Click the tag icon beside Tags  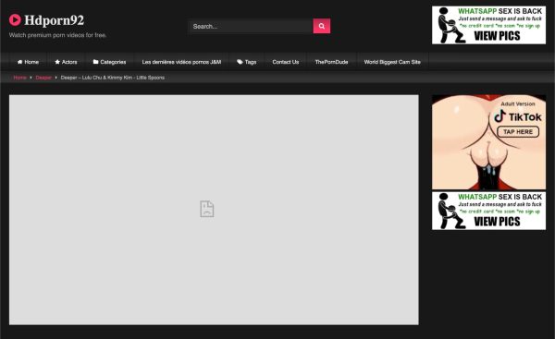coord(240,62)
